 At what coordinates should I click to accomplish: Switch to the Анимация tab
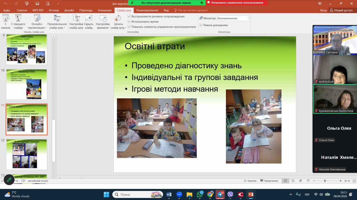[x=105, y=10]
